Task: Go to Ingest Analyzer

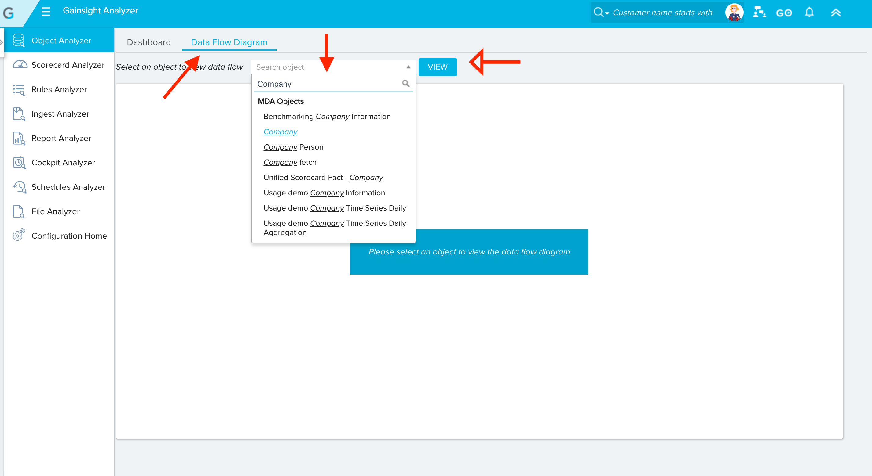Action: point(60,114)
